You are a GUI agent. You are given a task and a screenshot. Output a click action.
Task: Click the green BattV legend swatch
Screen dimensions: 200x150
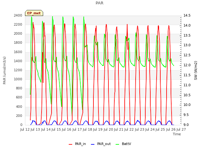[x=117, y=144]
